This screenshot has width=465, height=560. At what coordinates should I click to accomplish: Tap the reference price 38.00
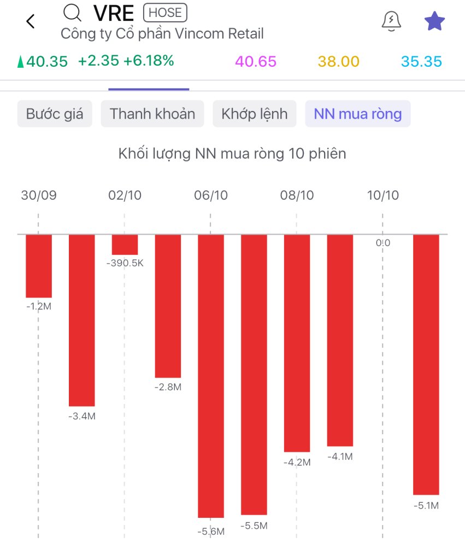(x=339, y=61)
